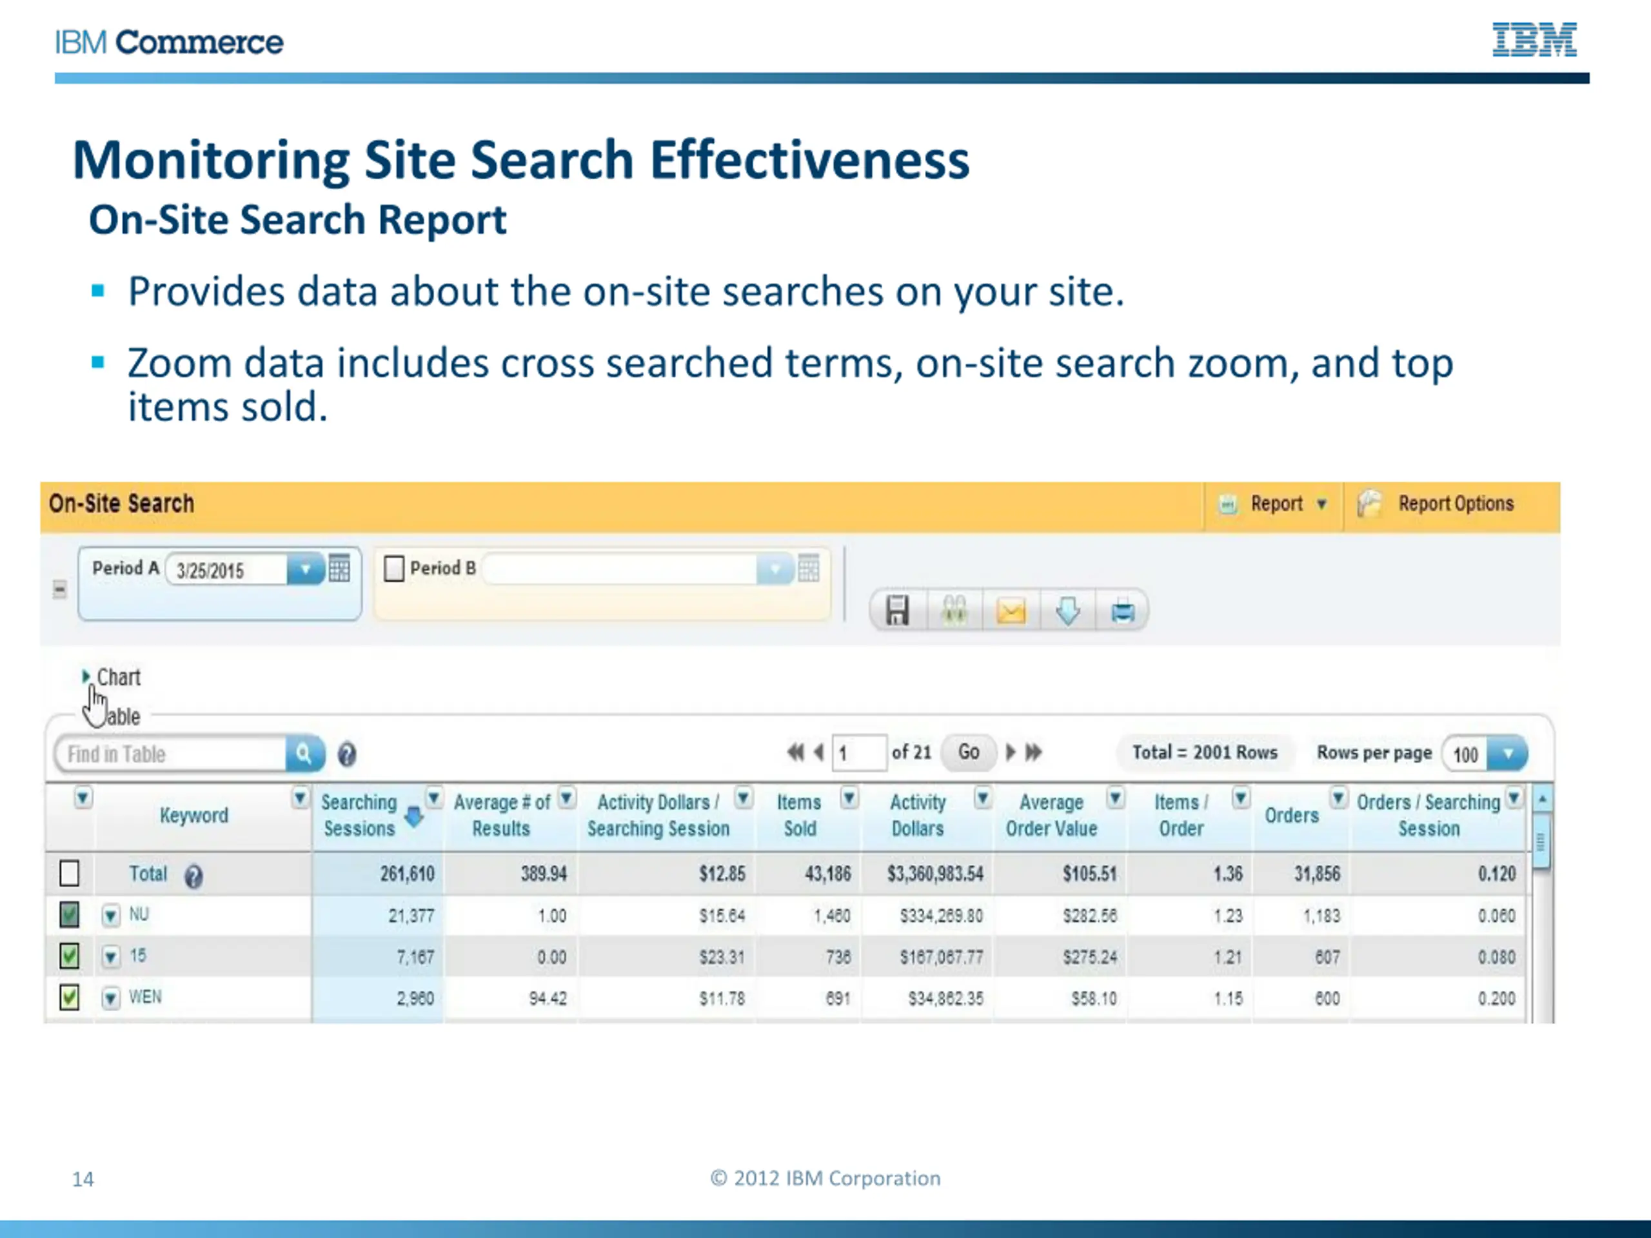Click the help question mark beside the search box
The height and width of the screenshot is (1238, 1651).
click(346, 754)
